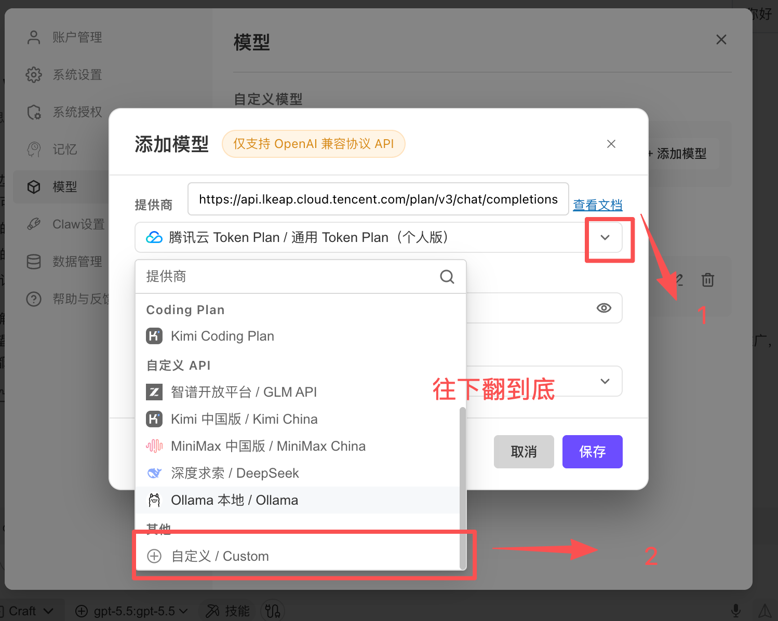
Task: Click the 记忆 head icon
Action: pos(34,150)
